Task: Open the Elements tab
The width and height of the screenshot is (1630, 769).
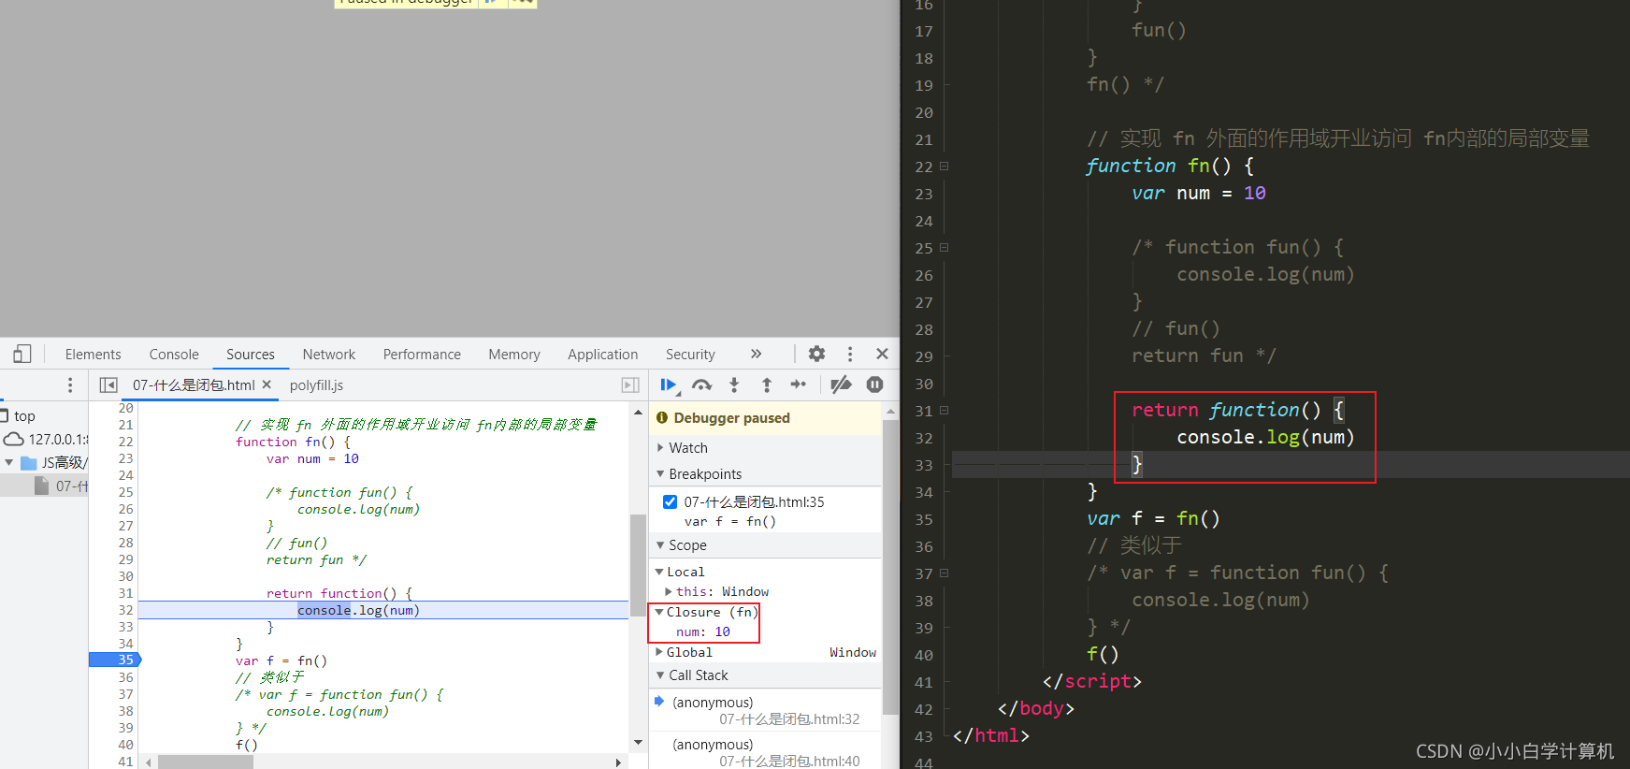Action: 93,355
